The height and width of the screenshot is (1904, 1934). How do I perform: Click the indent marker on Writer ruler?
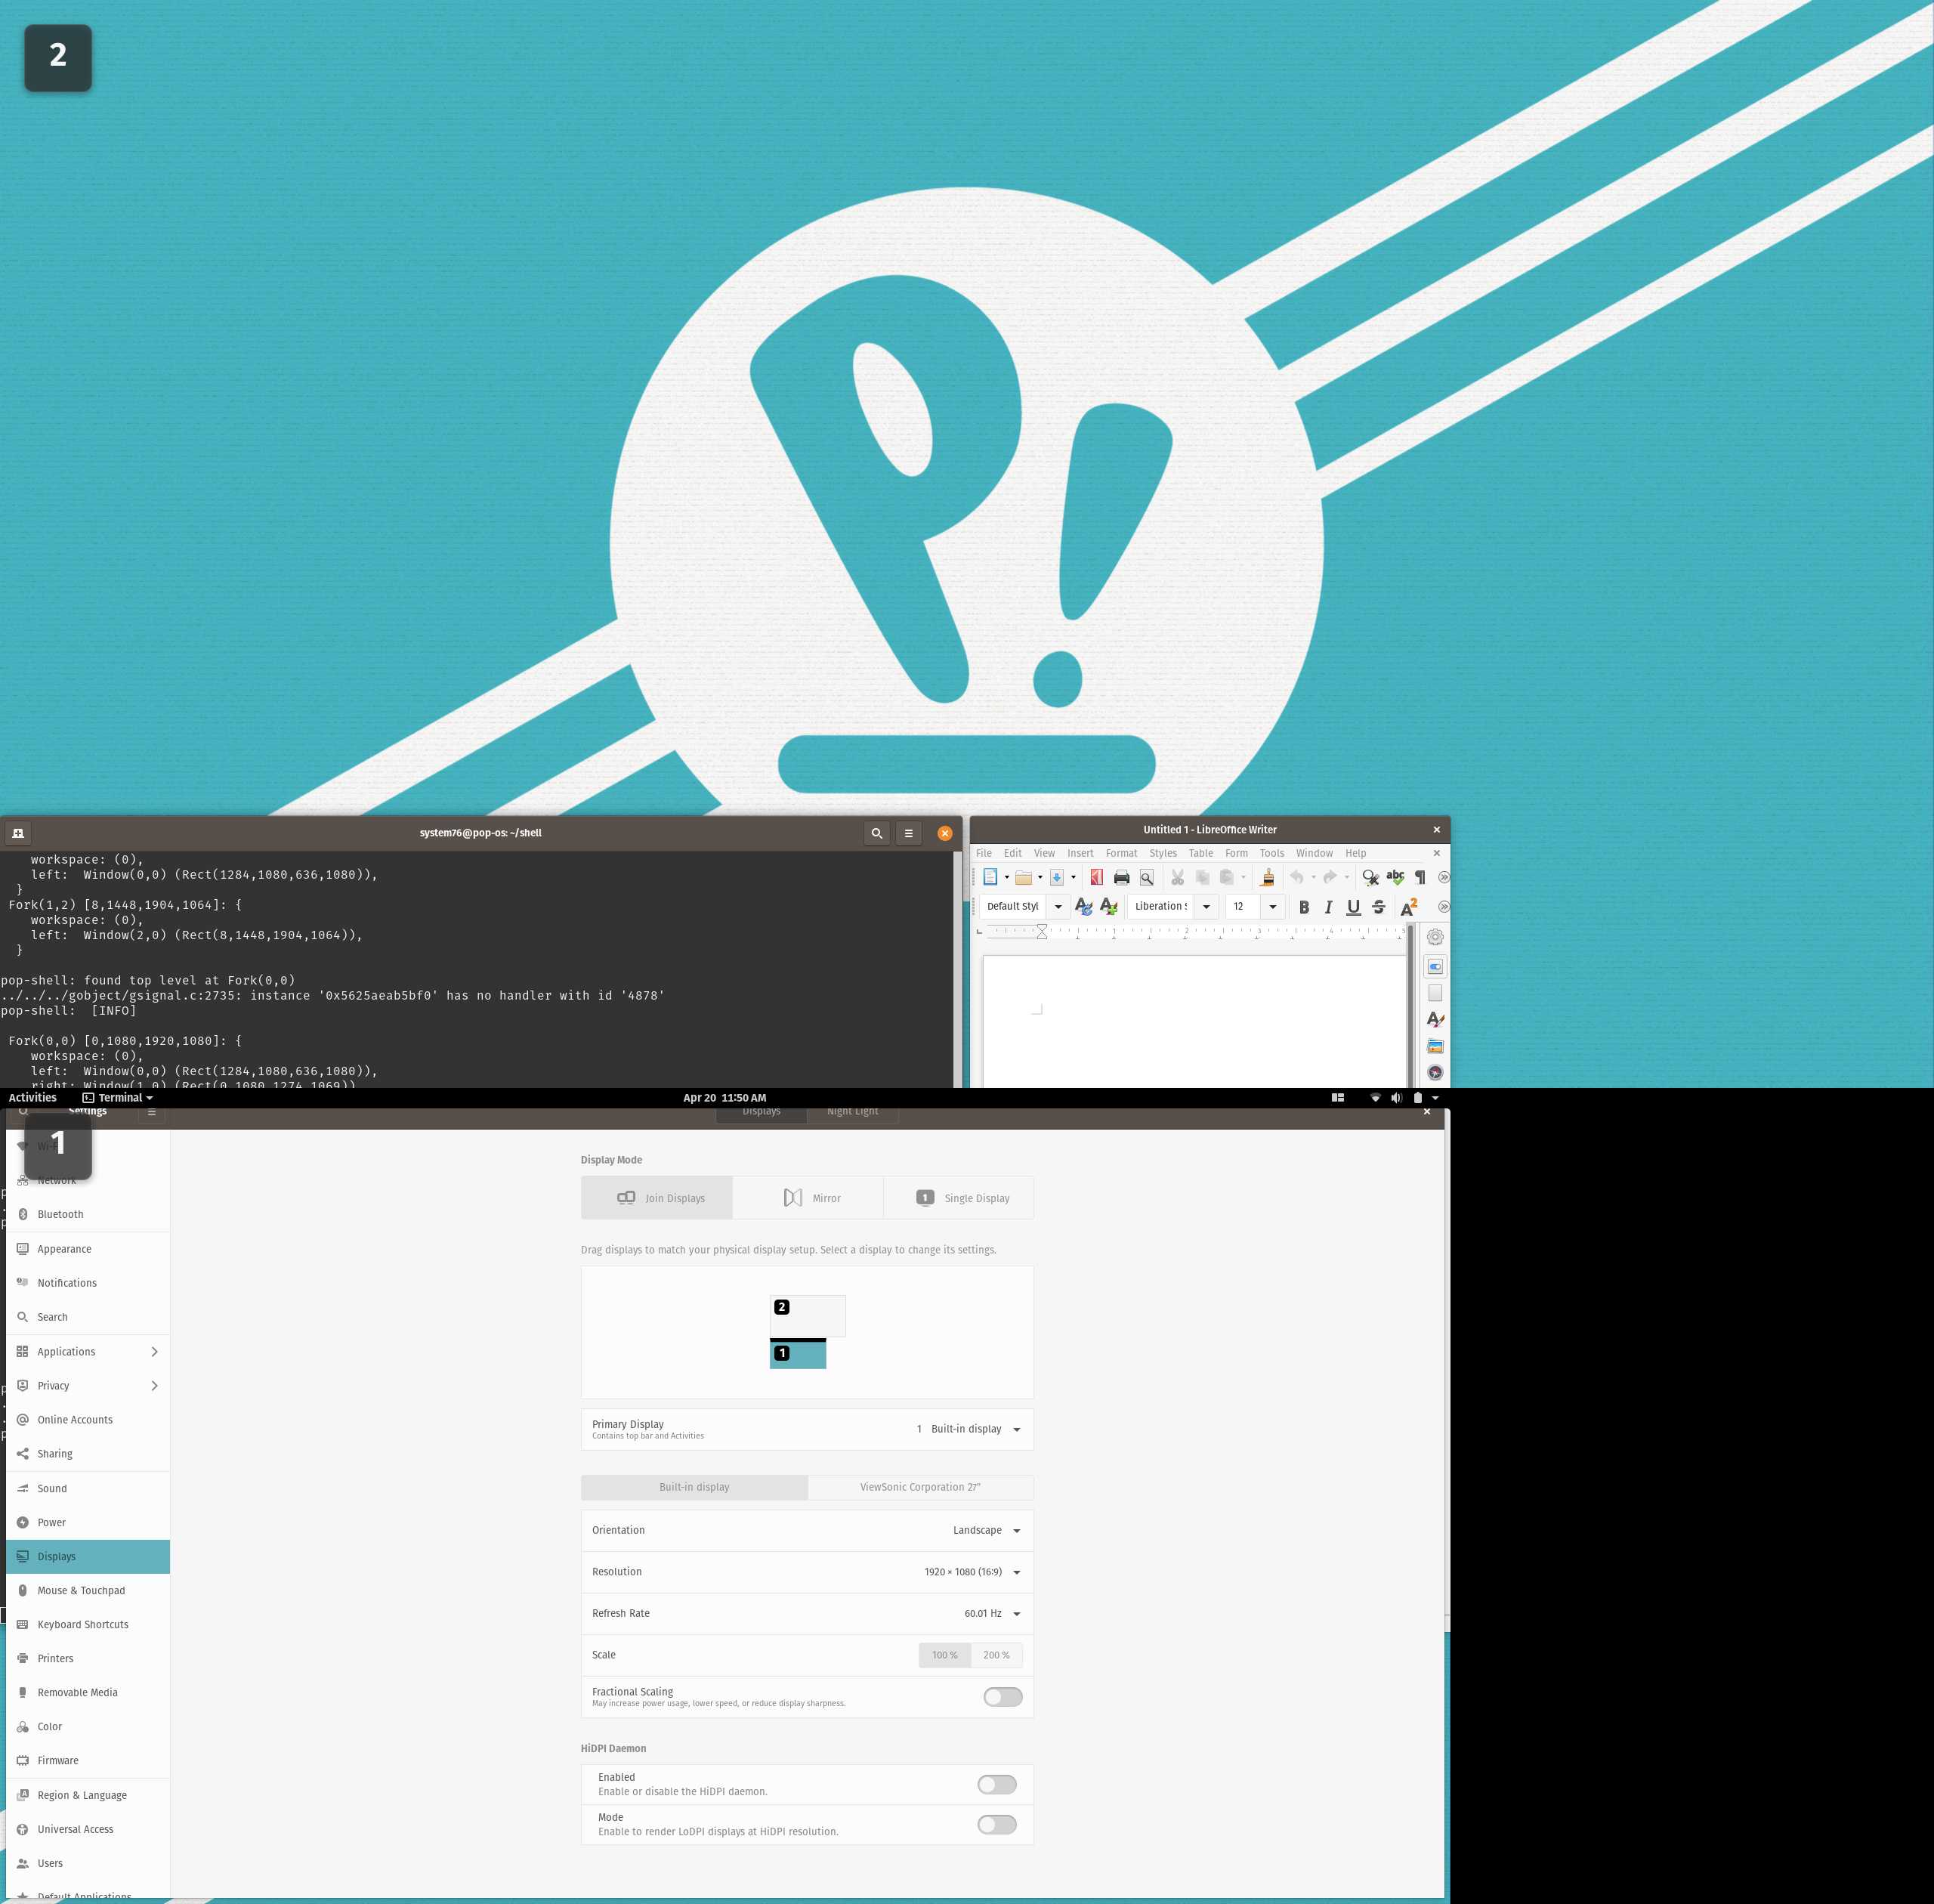tap(1042, 932)
